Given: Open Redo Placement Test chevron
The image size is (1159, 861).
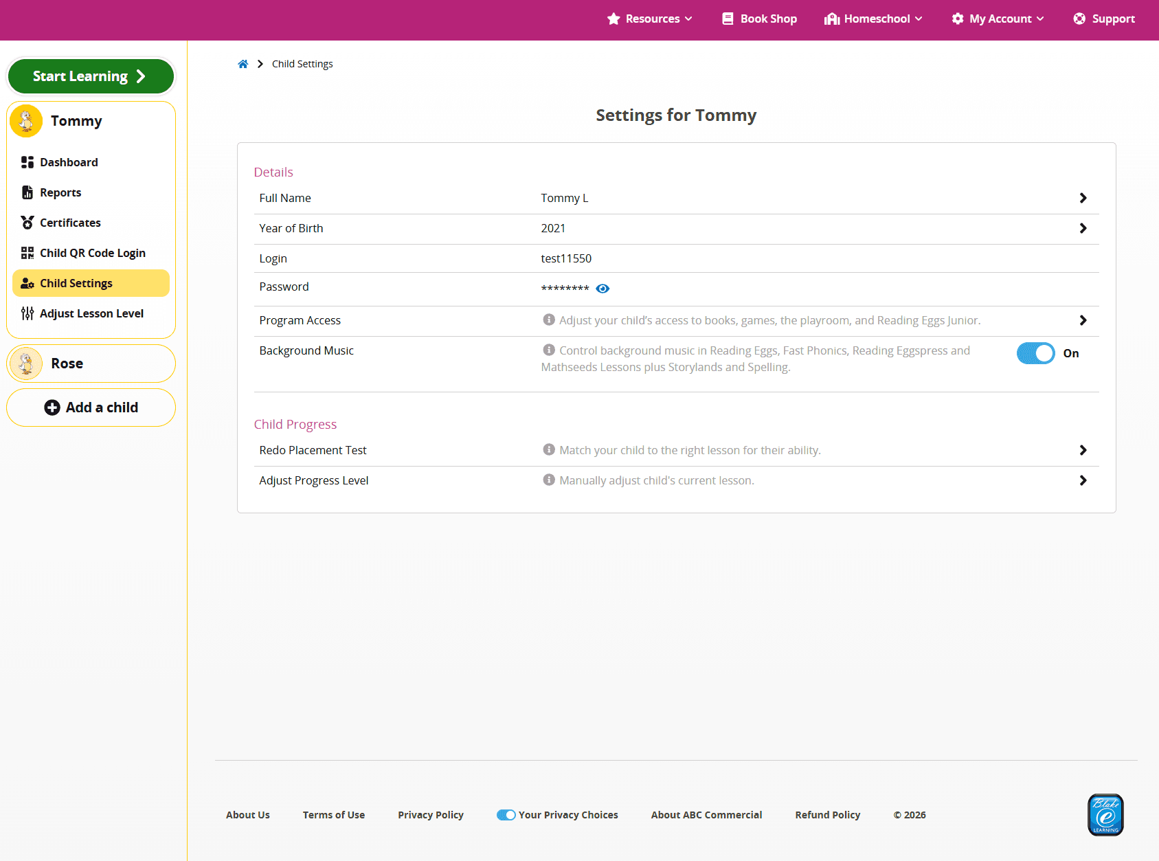Looking at the screenshot, I should click(x=1083, y=450).
